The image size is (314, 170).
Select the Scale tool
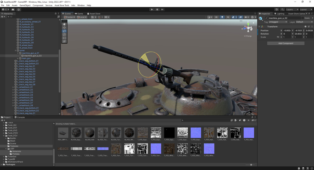tap(64, 35)
